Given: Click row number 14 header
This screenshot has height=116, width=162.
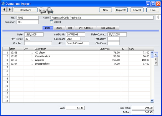Looking at the screenshot, I should [6, 101].
